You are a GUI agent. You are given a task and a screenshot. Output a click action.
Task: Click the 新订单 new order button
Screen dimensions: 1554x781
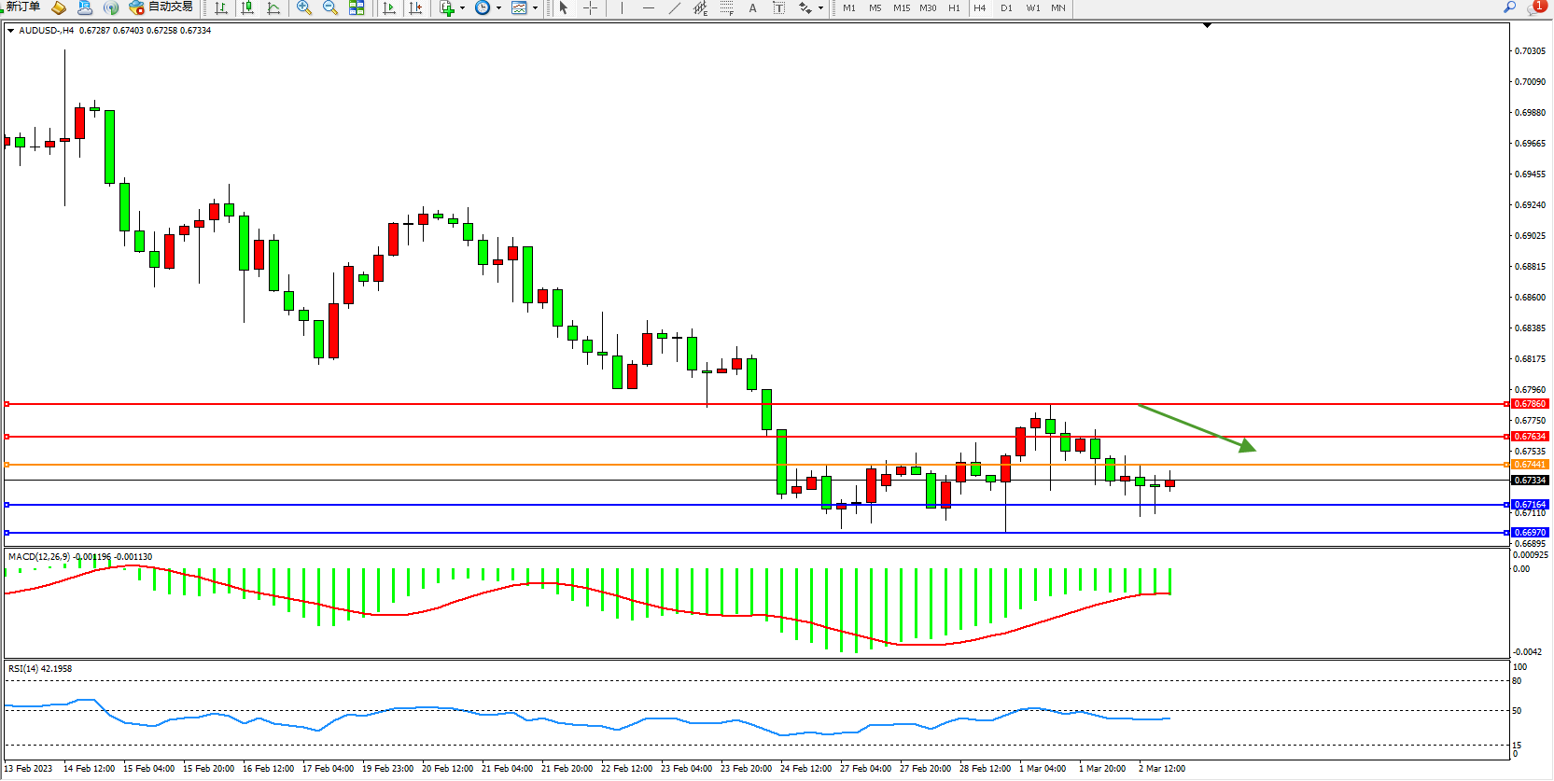pyautogui.click(x=22, y=7)
